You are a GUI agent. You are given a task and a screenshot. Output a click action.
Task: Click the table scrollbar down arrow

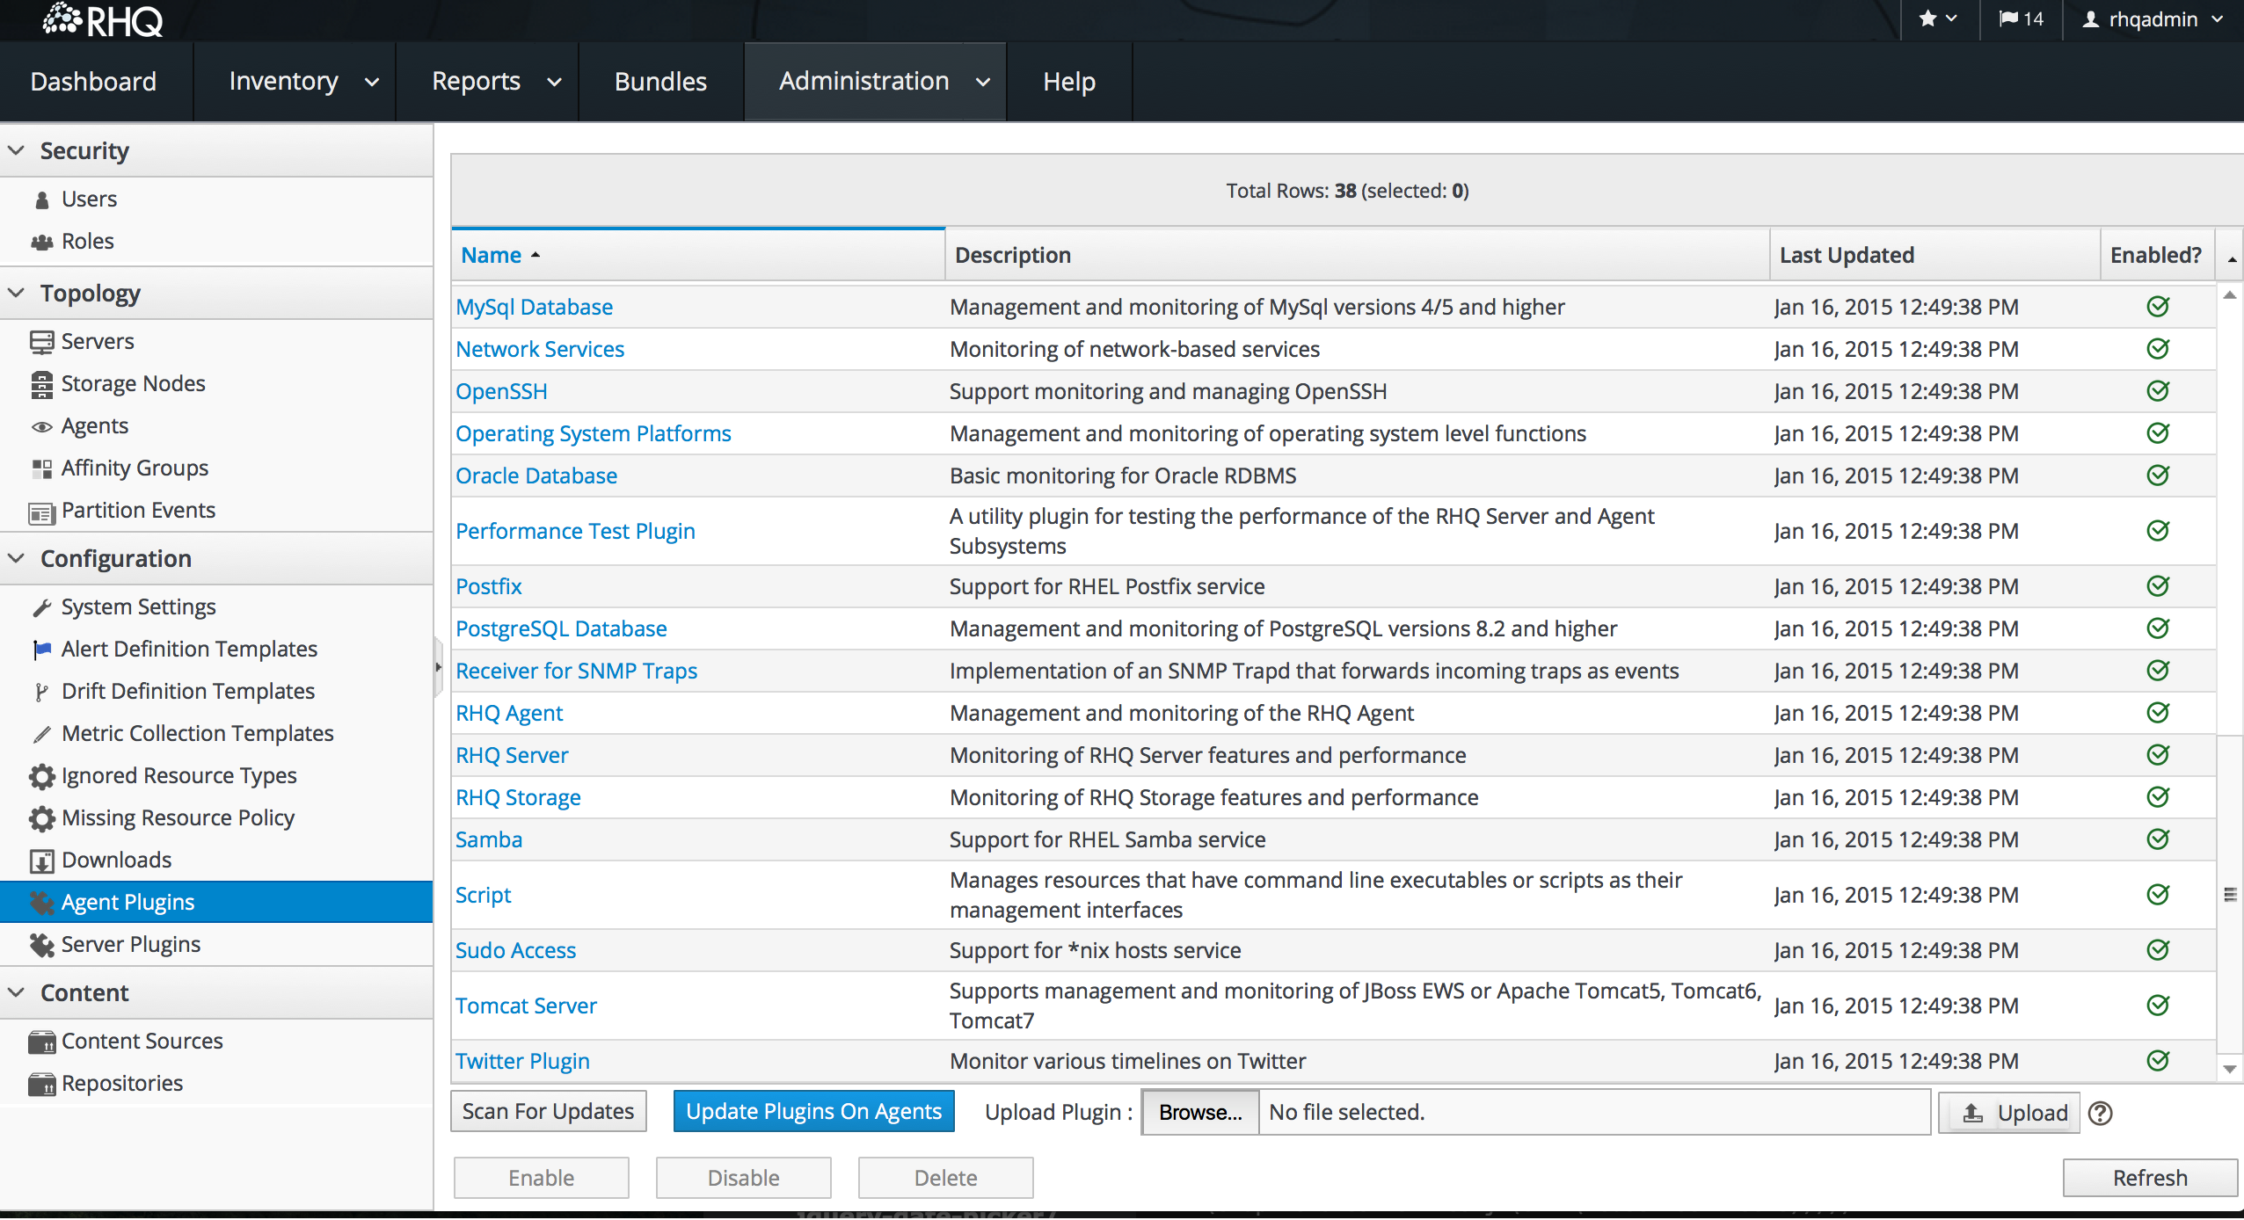point(2230,1069)
